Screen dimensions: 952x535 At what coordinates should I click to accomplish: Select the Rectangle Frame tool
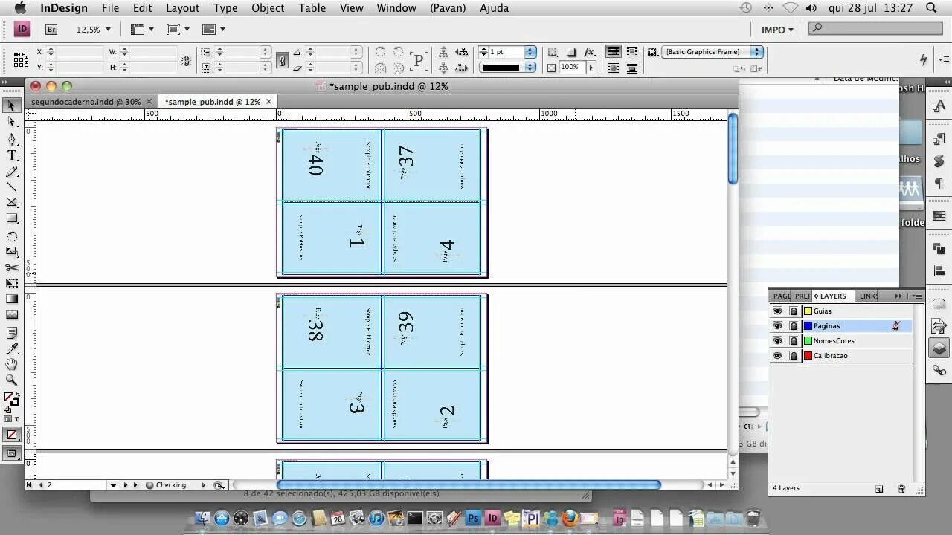pos(12,203)
